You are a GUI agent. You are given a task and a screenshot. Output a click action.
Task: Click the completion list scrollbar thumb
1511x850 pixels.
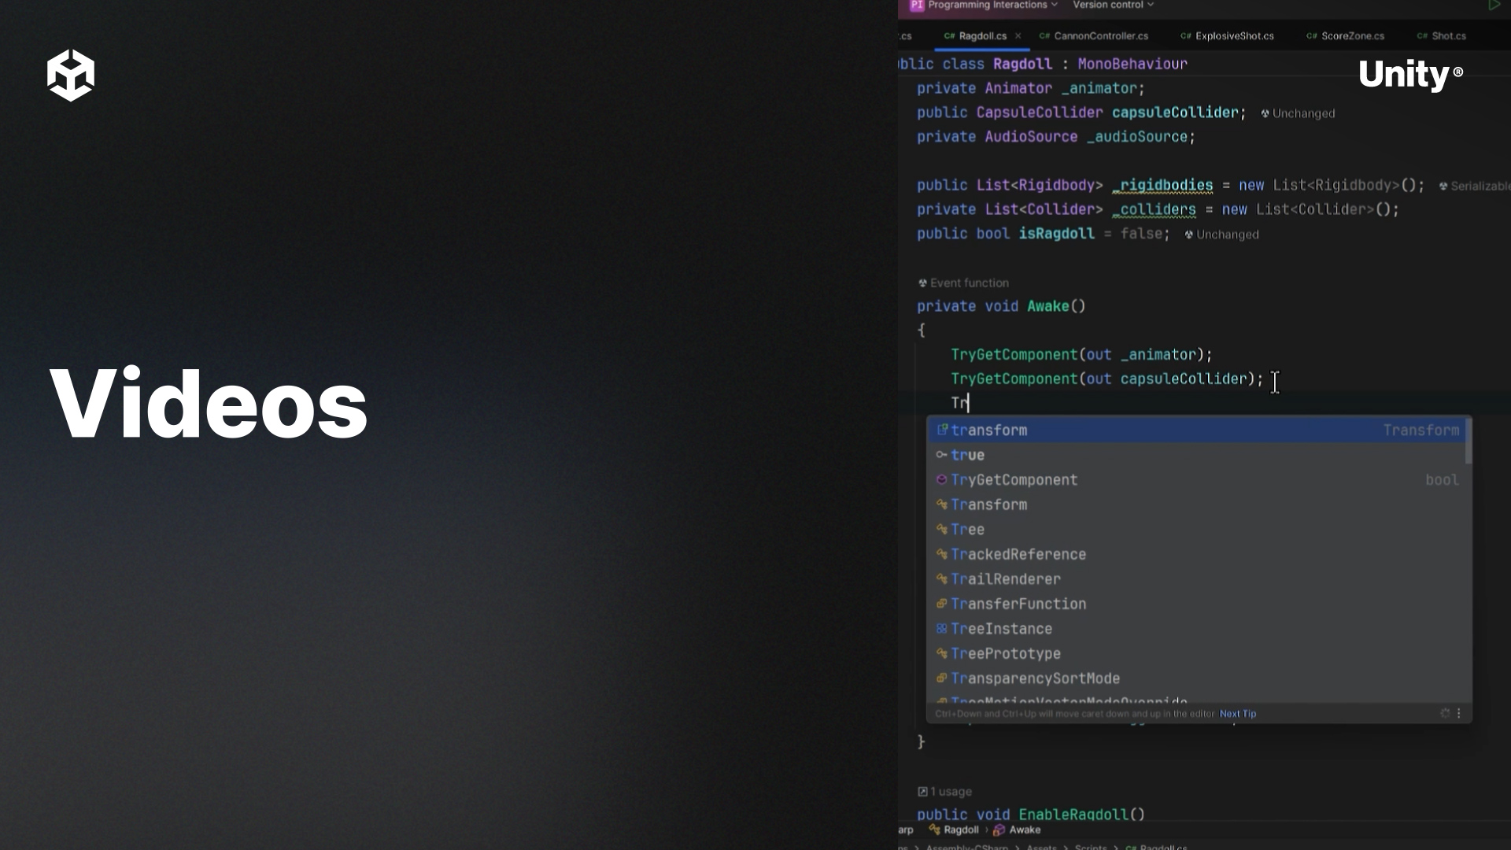(1468, 442)
